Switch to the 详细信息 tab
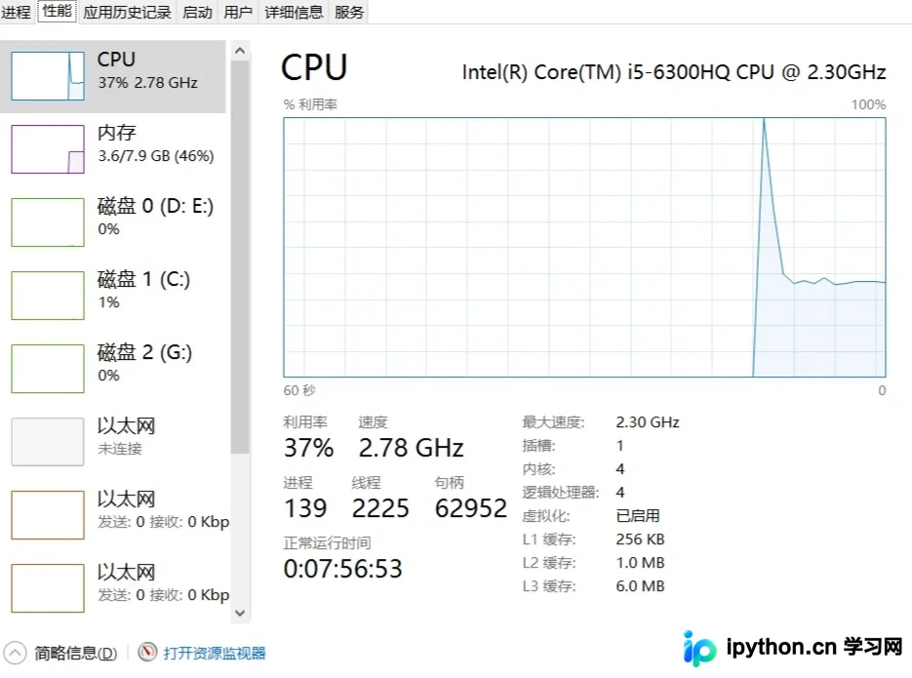The height and width of the screenshot is (678, 912). pos(294,12)
